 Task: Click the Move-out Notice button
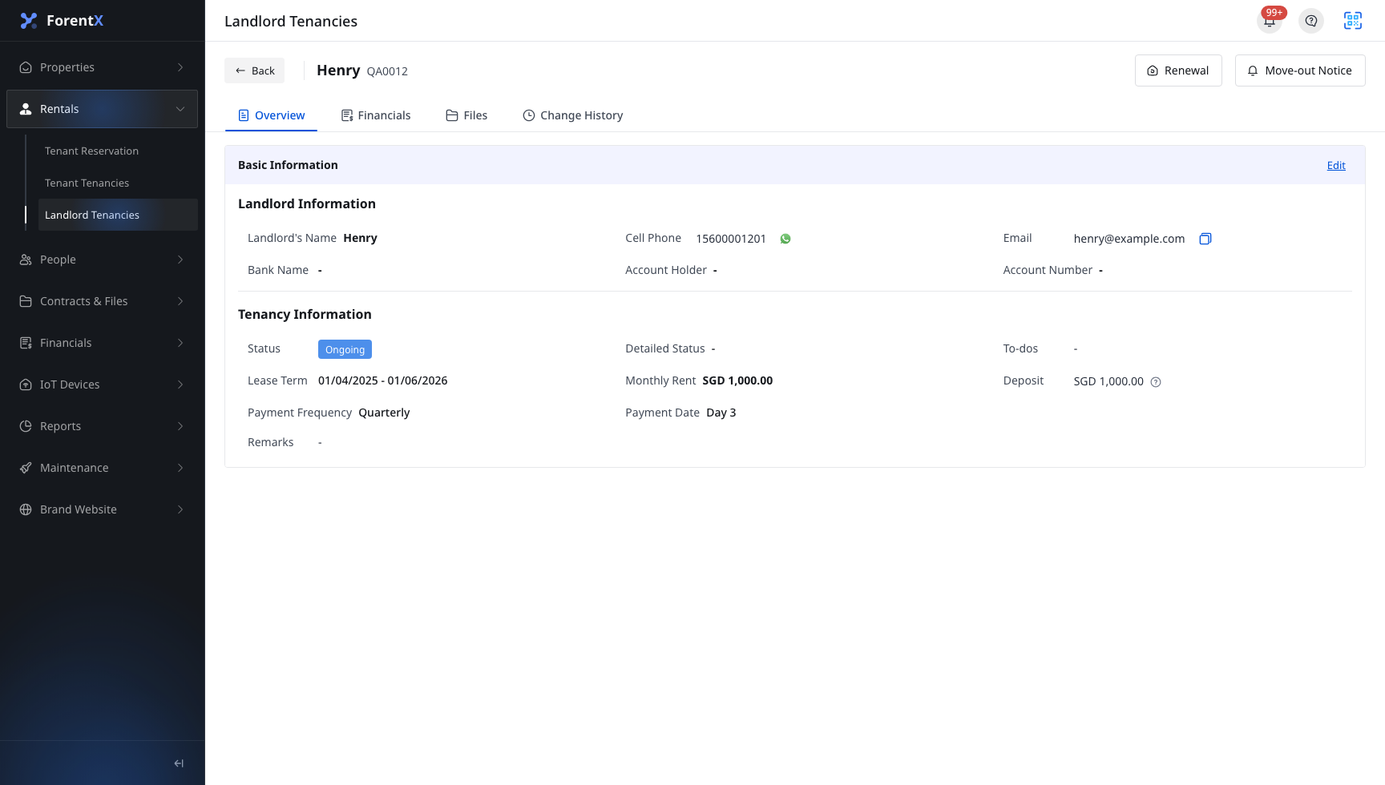1300,70
